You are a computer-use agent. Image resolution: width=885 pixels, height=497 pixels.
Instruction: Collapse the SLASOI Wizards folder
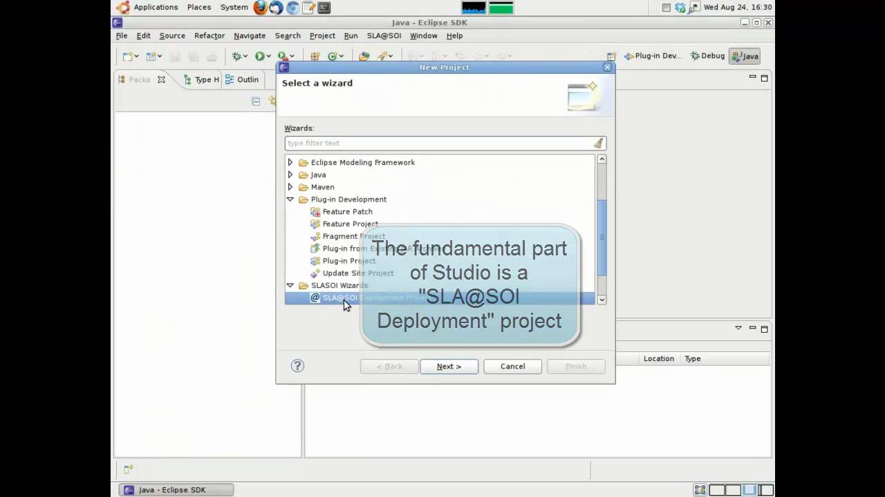pyautogui.click(x=290, y=285)
